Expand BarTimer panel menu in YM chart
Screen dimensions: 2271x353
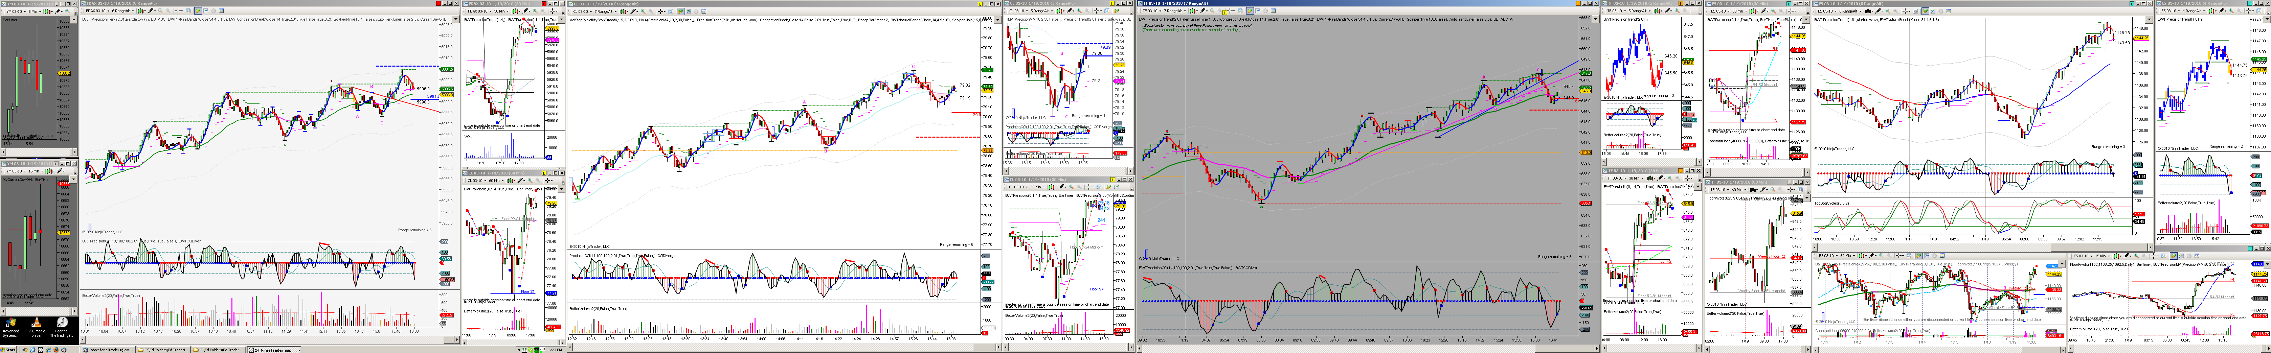coord(74,19)
